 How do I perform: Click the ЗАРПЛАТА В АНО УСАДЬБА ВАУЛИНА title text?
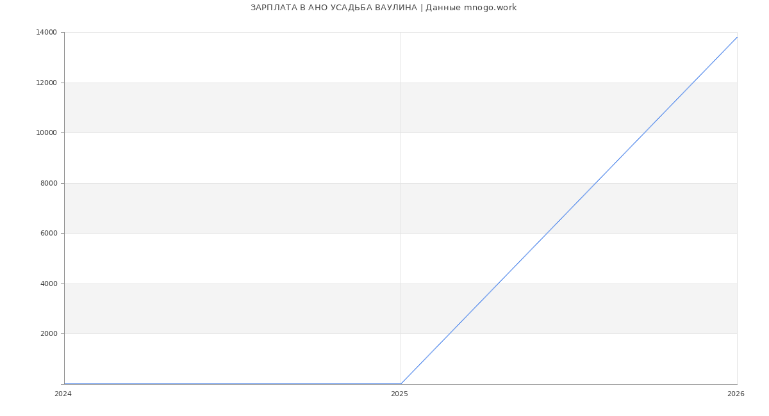pyautogui.click(x=333, y=8)
